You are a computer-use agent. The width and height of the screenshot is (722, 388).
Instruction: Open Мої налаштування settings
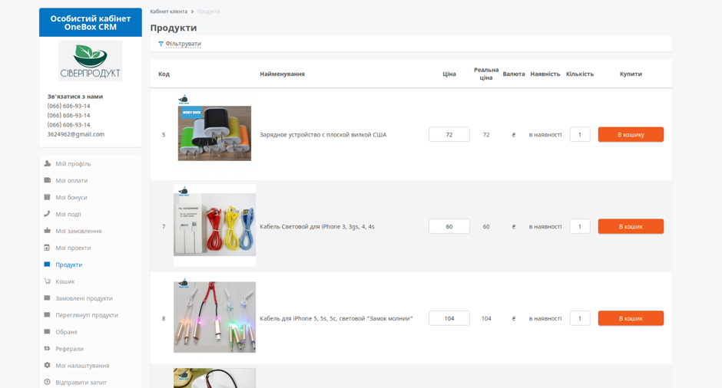(x=82, y=366)
